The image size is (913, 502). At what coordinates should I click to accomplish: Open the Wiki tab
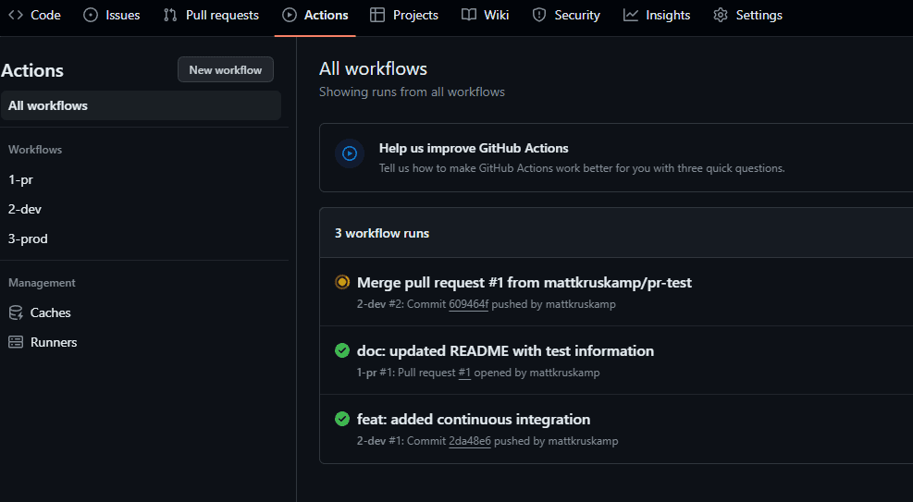[485, 15]
